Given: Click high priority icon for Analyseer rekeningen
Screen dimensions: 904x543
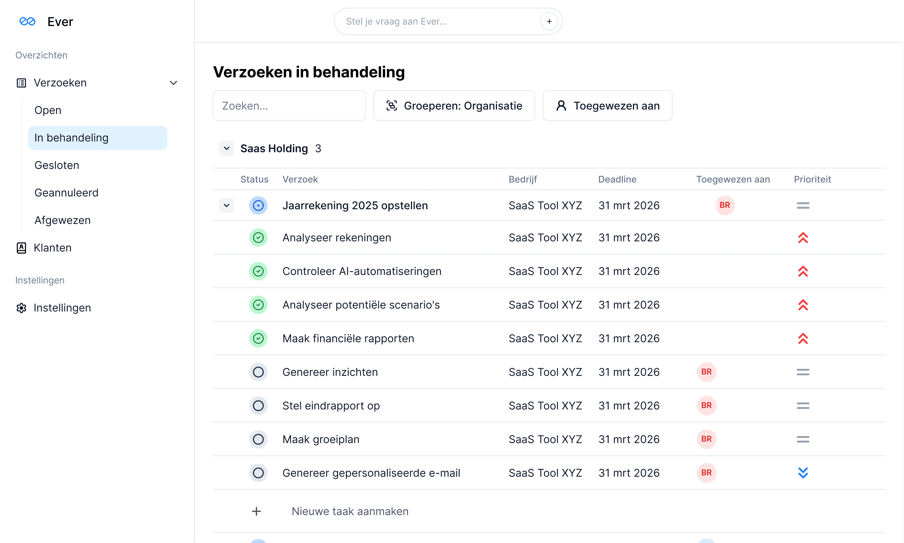Looking at the screenshot, I should (803, 237).
